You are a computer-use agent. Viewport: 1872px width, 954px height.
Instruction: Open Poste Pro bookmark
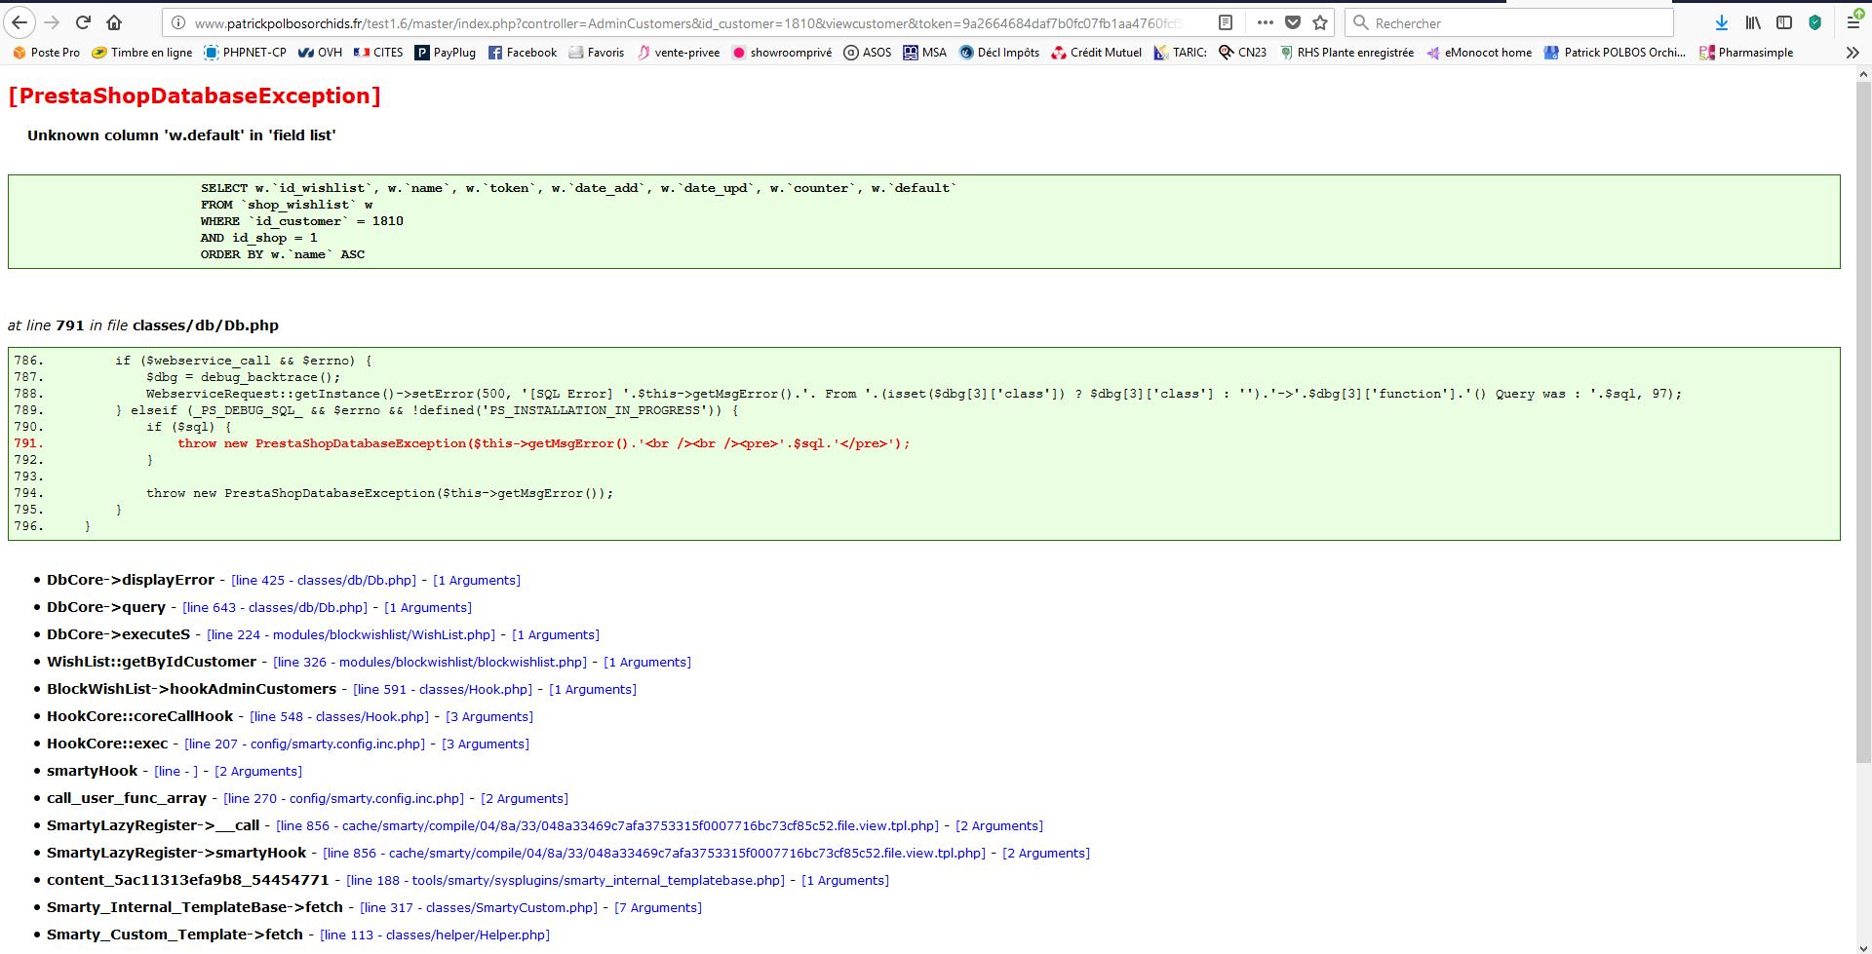pyautogui.click(x=46, y=53)
